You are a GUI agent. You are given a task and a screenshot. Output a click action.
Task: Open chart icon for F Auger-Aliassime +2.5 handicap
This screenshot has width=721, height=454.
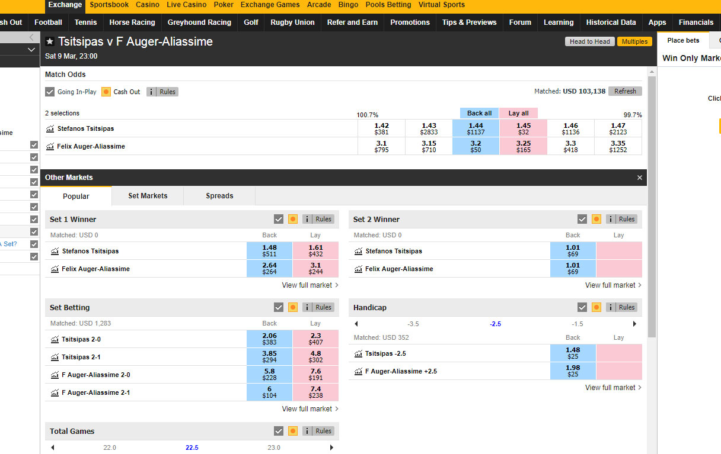[358, 371]
